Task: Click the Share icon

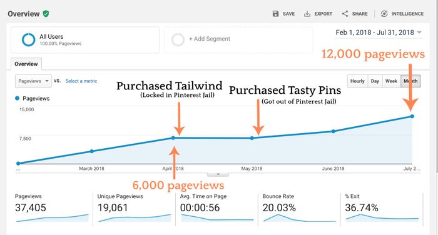Action: (x=345, y=14)
